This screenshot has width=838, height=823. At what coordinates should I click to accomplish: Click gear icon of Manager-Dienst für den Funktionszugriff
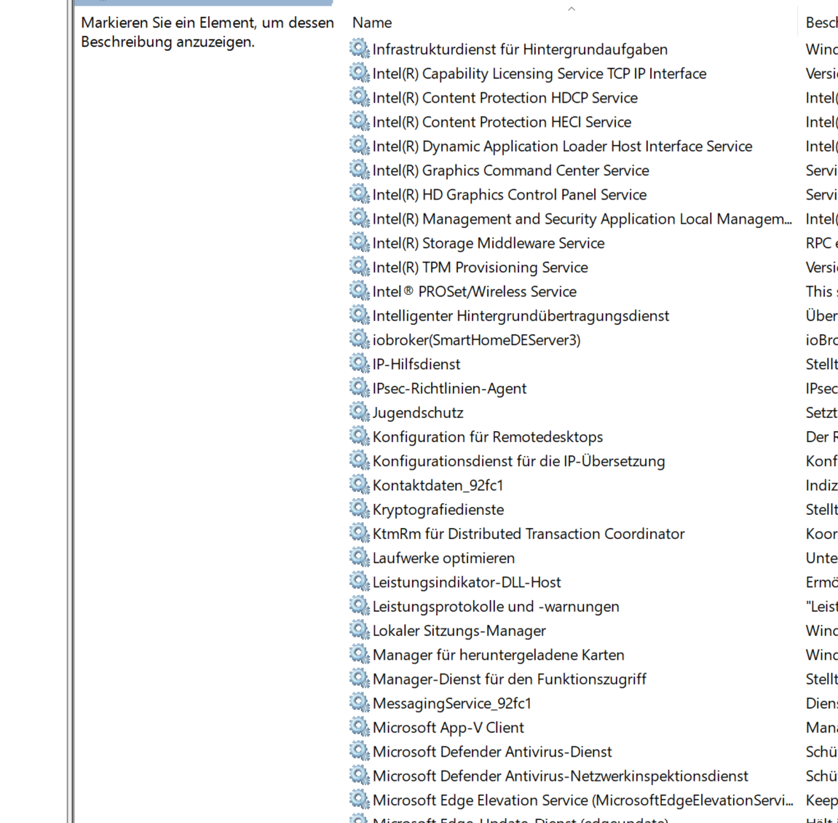(359, 679)
